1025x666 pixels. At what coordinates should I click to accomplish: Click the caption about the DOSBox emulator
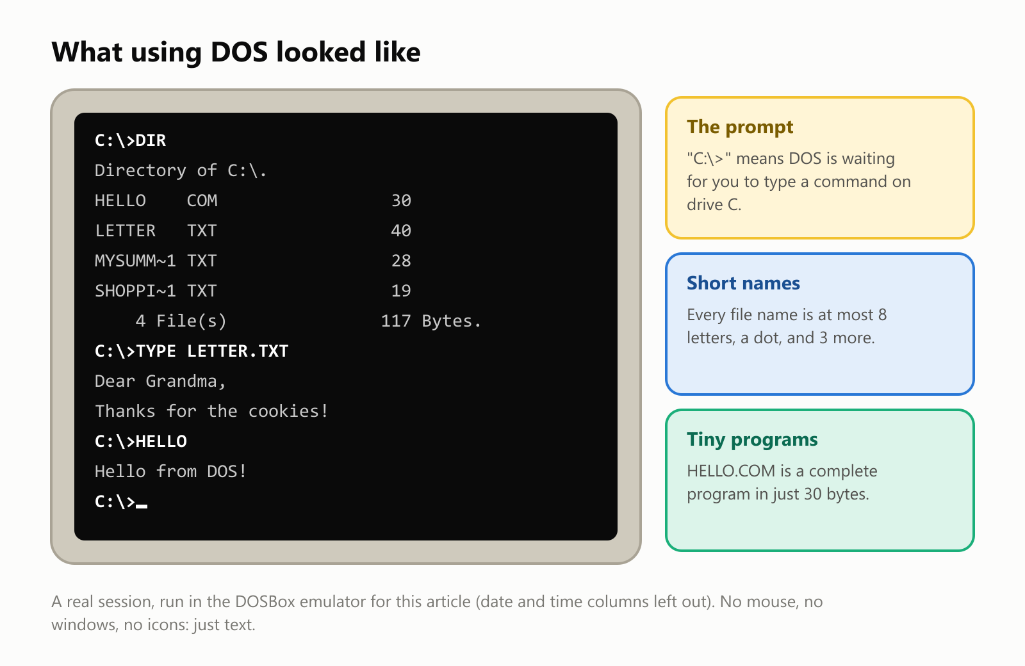[x=437, y=613]
